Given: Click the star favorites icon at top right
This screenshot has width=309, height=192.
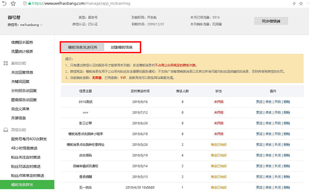Looking at the screenshot, I should pos(301,3).
